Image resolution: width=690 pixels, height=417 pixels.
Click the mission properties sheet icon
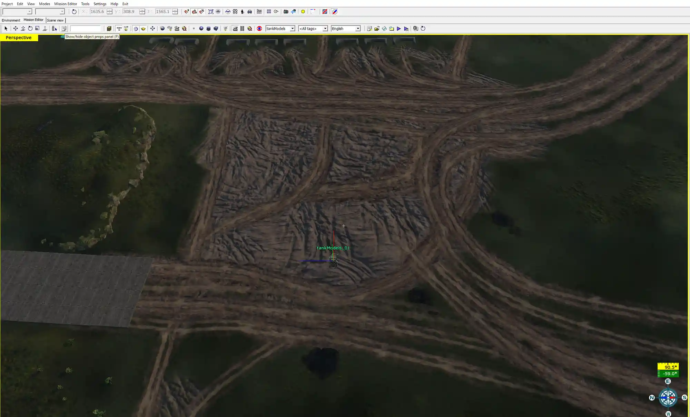[369, 29]
